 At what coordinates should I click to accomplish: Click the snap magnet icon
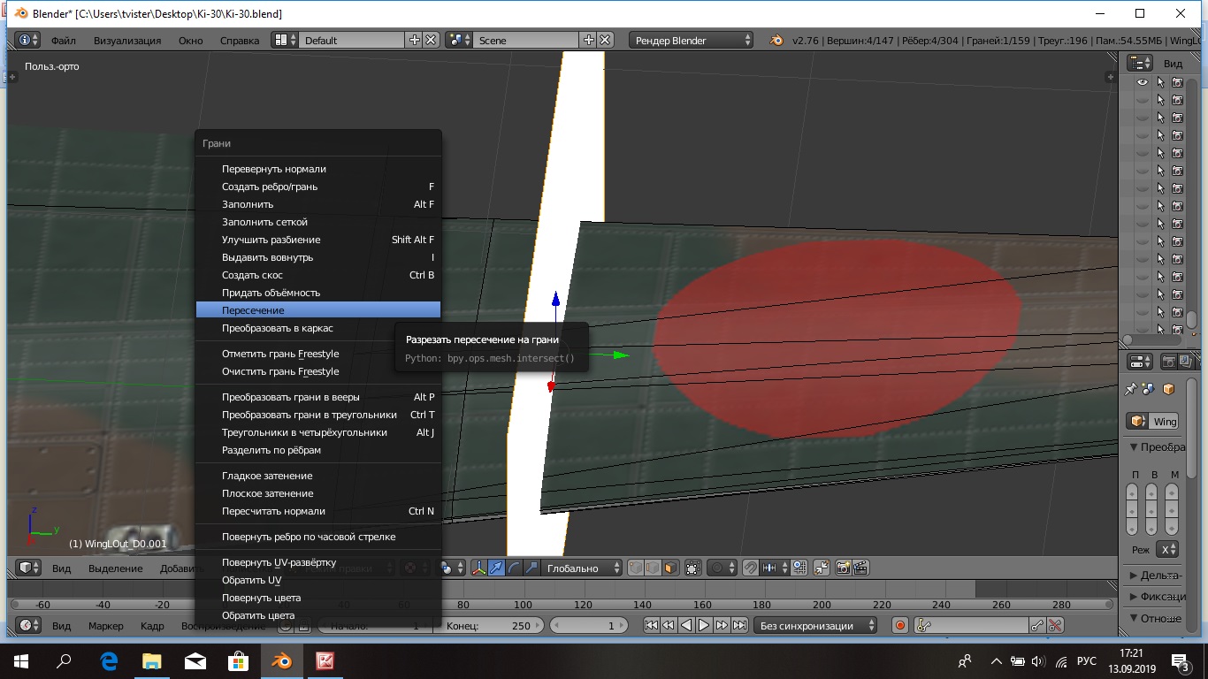749,568
